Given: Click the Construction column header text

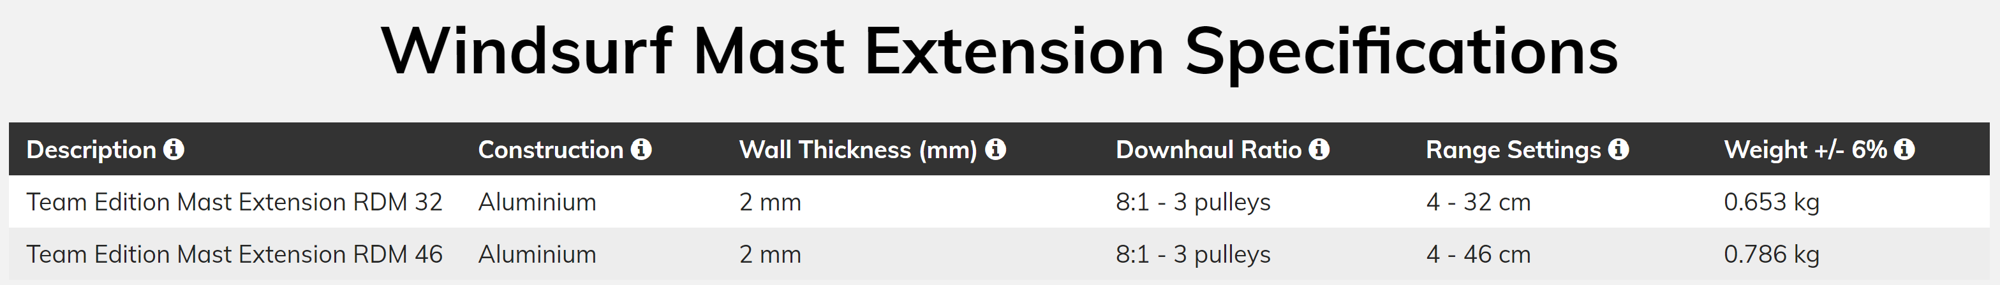Looking at the screenshot, I should click(x=551, y=150).
